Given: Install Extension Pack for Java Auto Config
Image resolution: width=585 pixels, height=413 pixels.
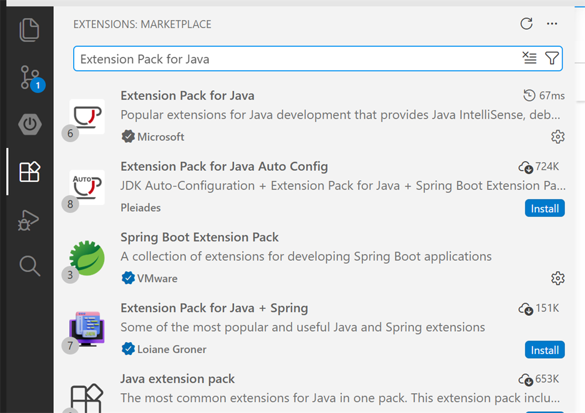Looking at the screenshot, I should pos(545,208).
